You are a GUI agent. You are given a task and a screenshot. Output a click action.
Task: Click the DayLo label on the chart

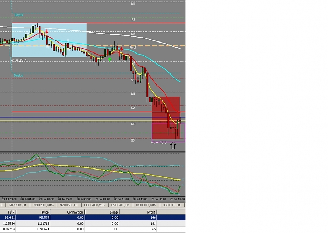[18, 75]
